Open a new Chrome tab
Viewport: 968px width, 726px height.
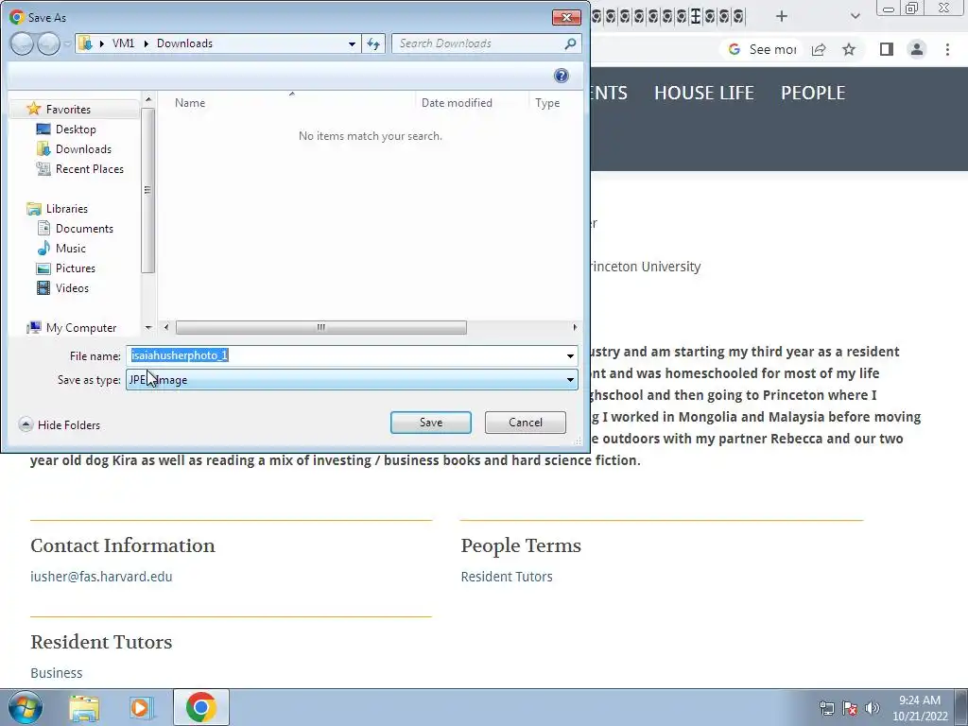(x=782, y=16)
